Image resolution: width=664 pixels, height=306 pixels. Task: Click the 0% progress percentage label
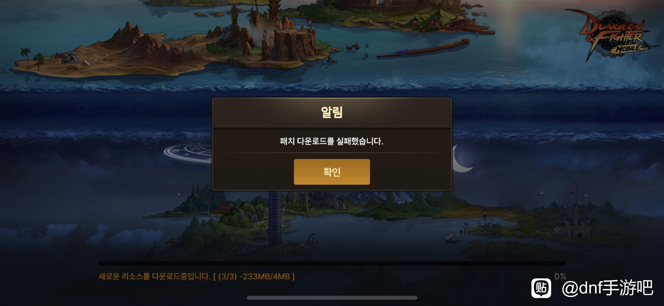tap(560, 276)
